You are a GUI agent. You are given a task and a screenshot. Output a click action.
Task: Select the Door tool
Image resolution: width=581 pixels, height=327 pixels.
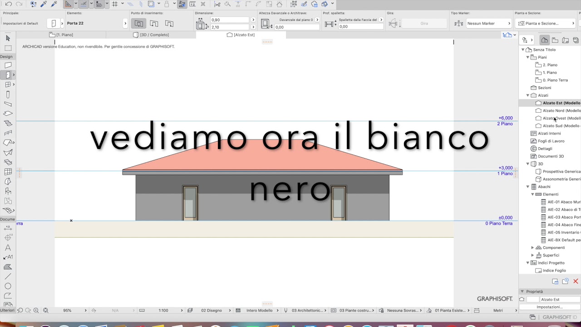(x=8, y=75)
